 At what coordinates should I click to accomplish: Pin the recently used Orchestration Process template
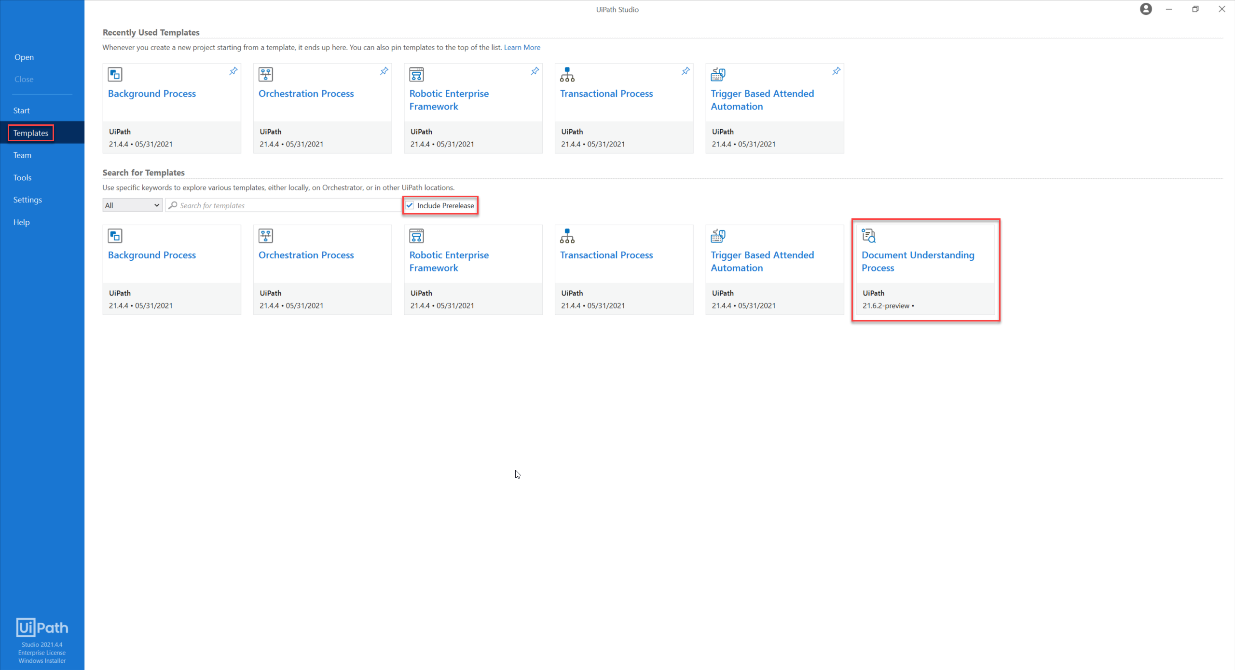point(384,71)
